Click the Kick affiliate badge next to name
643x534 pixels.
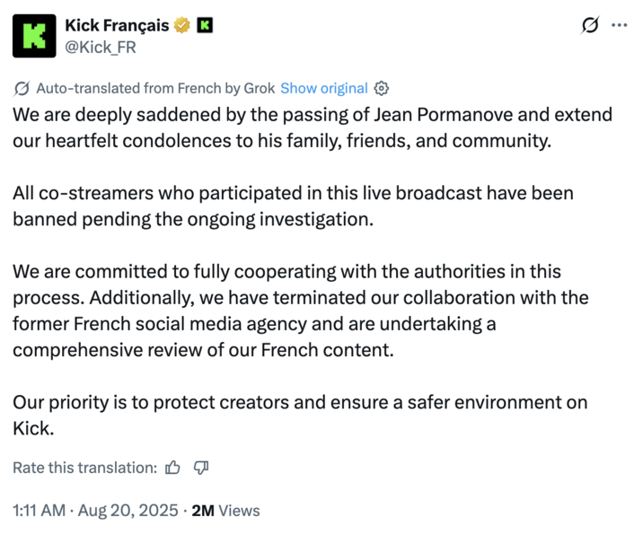coord(205,25)
